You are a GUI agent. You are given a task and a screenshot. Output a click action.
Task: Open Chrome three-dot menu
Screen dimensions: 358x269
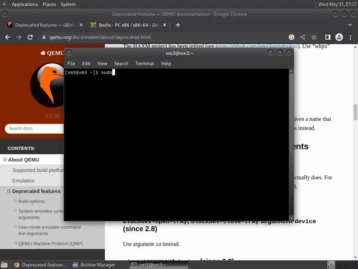[x=350, y=37]
